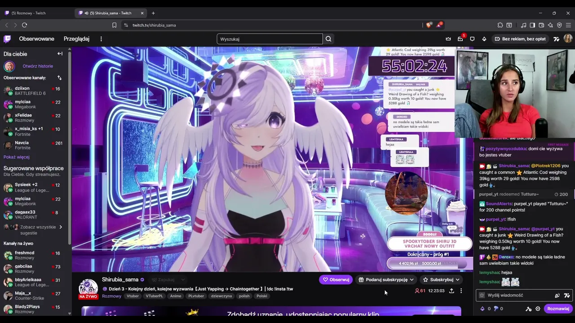Expand Subskrybuj dropdown
The image size is (575, 323).
pyautogui.click(x=458, y=279)
